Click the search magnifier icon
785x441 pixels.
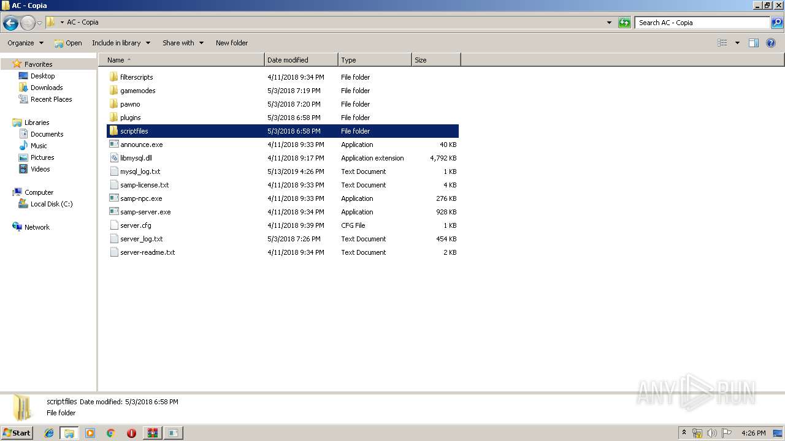click(777, 23)
